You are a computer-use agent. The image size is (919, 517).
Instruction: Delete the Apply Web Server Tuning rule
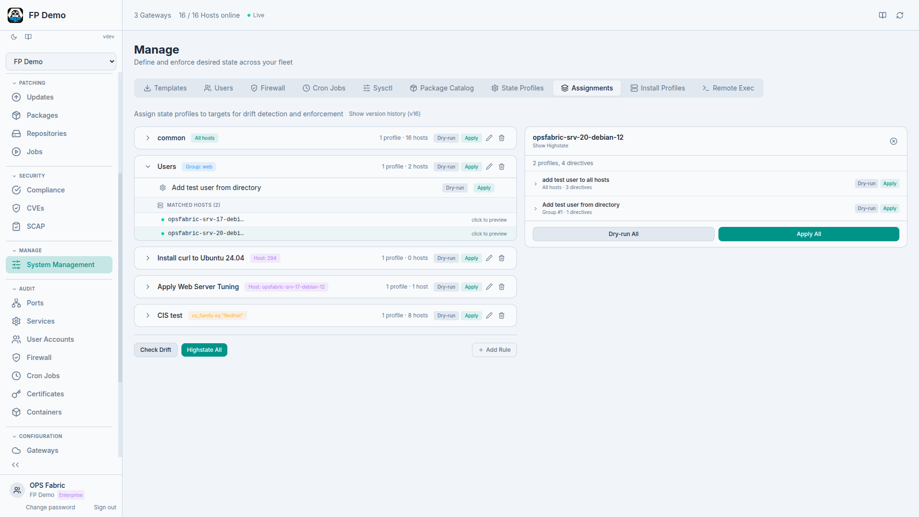tap(501, 287)
